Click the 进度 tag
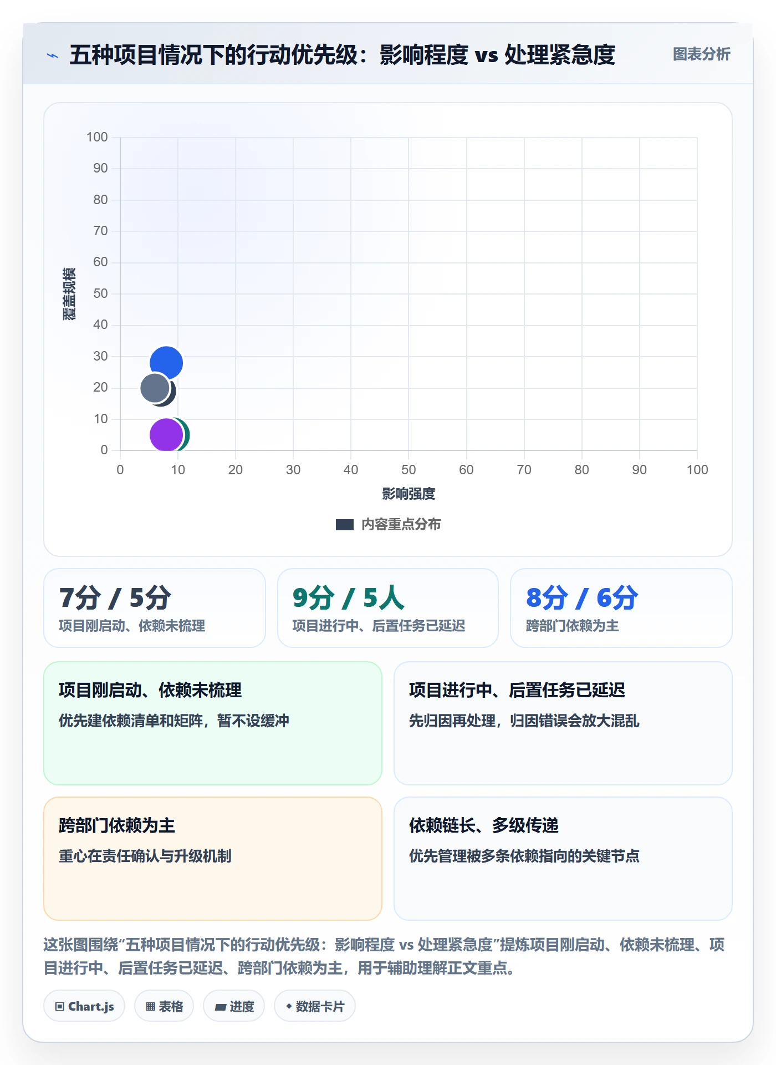This screenshot has width=776, height=1065. [x=234, y=1006]
